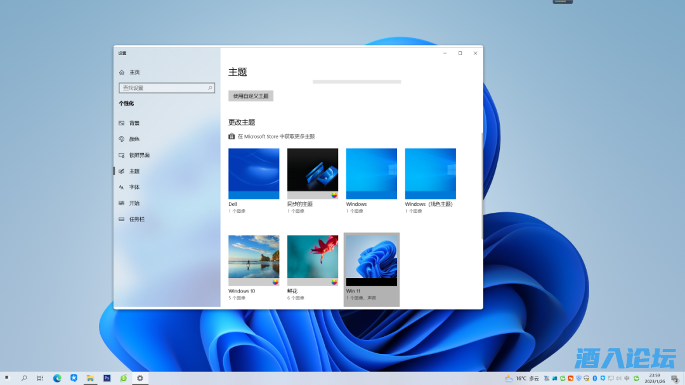Open 锁屏界面 (Lock screen) settings
Screen dimensions: 685x385
(139, 155)
